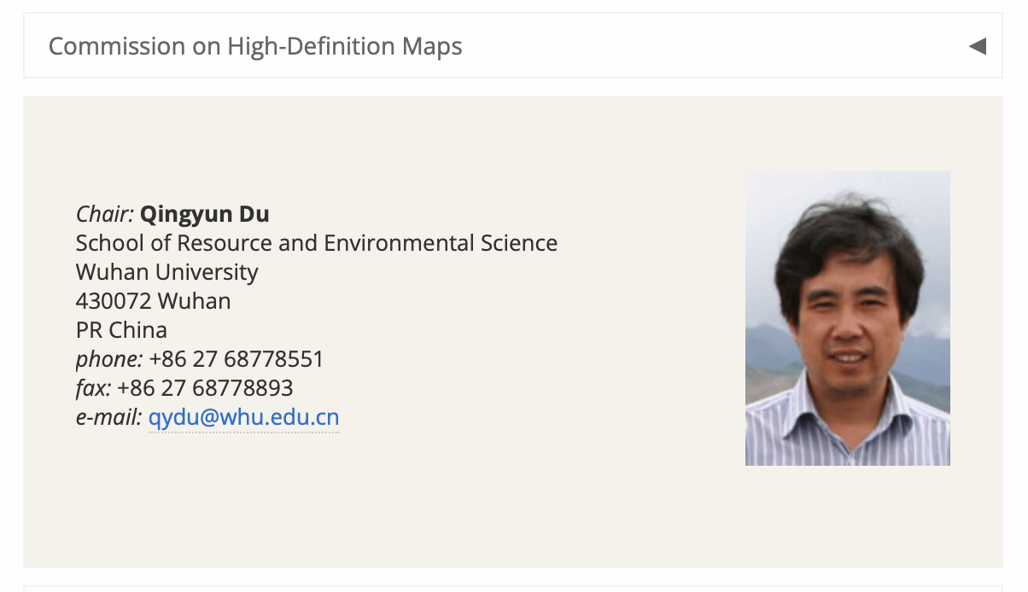1028x592 pixels.
Task: Click the chair's portrait photo
Action: tap(847, 317)
